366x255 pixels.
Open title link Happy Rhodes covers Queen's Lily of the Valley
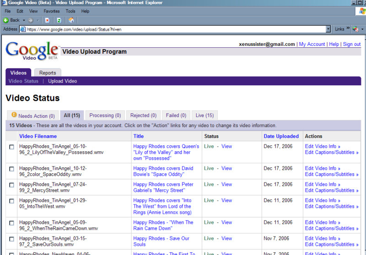(166, 152)
